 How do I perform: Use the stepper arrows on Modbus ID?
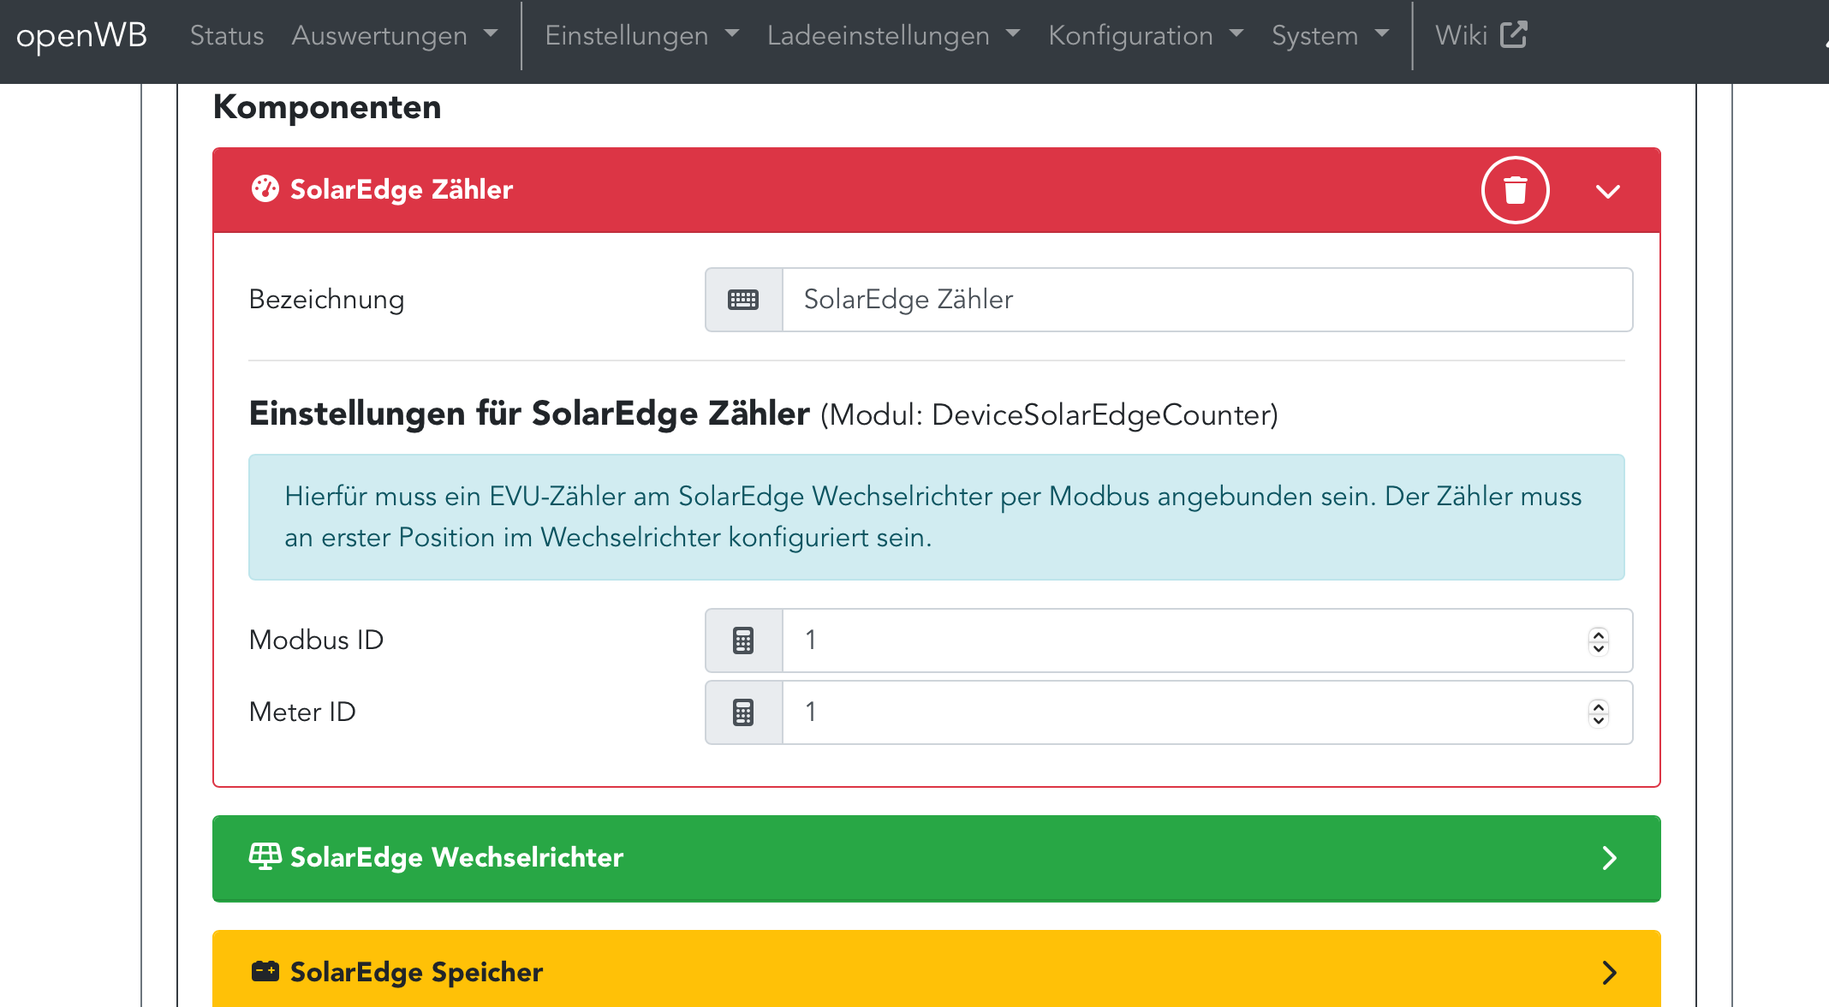tap(1598, 641)
